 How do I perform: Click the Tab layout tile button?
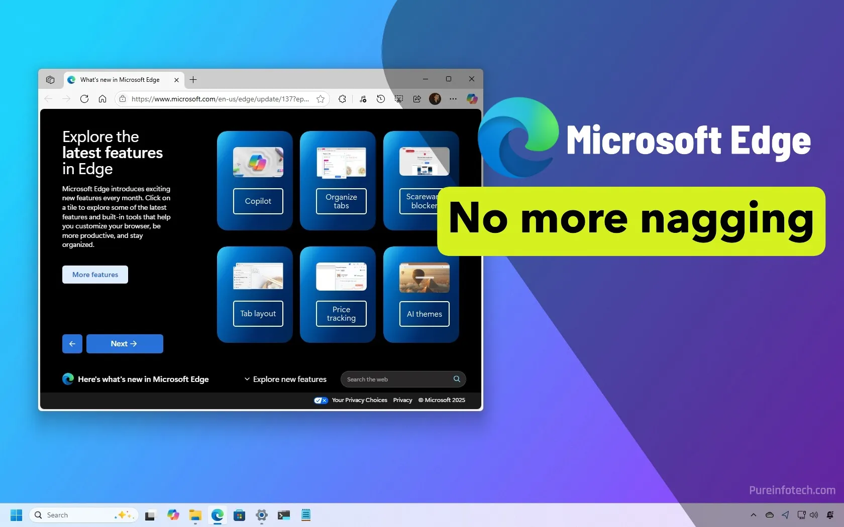point(258,314)
